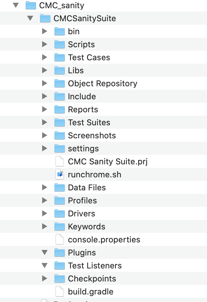Click the build.gradle file icon
Screen dimensions: 207x302
point(60,292)
